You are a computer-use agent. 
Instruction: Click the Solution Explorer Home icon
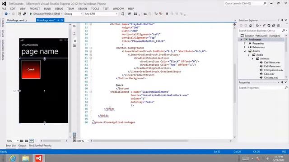click(x=250, y=26)
